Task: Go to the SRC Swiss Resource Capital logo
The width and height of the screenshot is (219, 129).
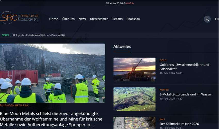Action: tap(19, 18)
